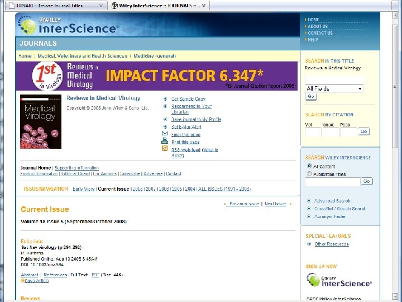Open the Editorial Board link
The height and width of the screenshot is (302, 402).
tap(75, 173)
